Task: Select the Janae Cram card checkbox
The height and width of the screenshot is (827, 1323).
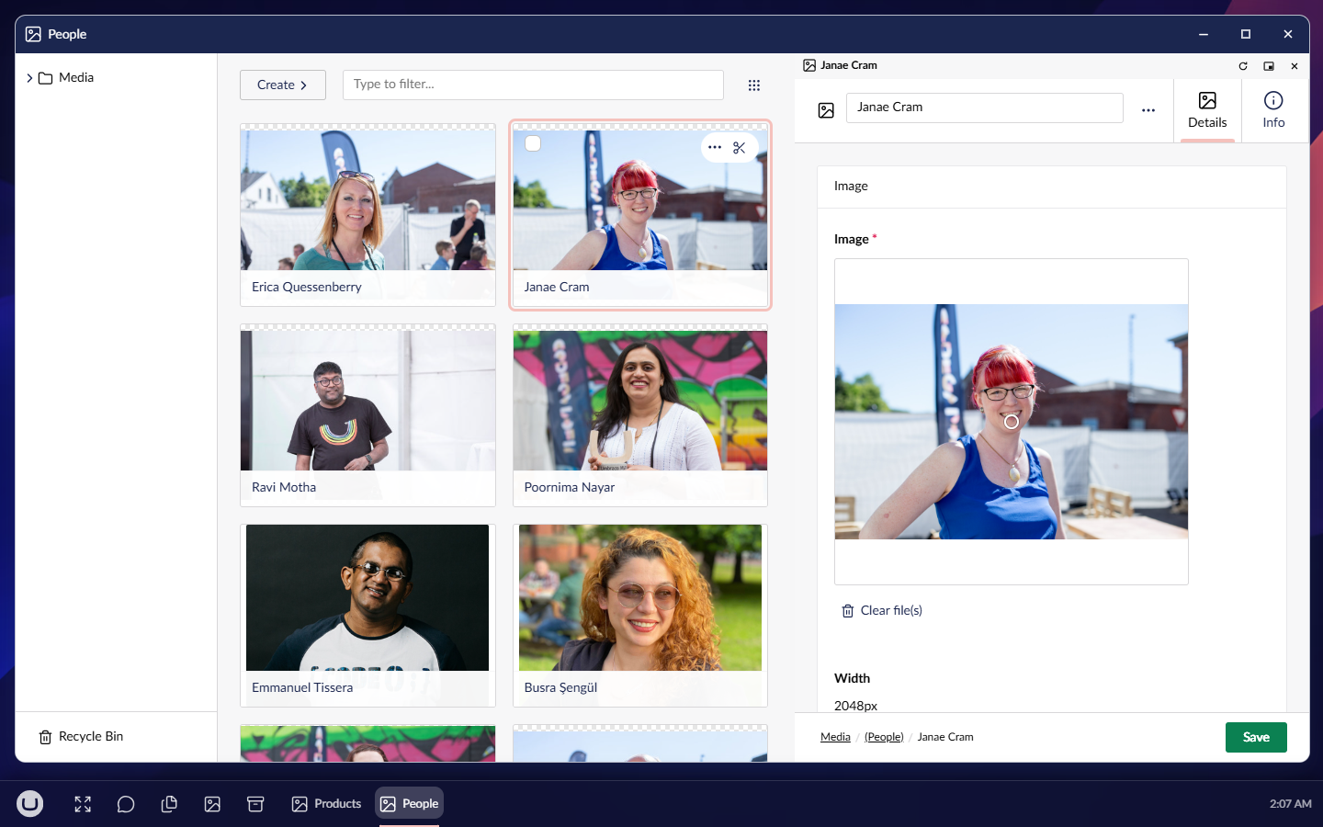Action: 533,143
